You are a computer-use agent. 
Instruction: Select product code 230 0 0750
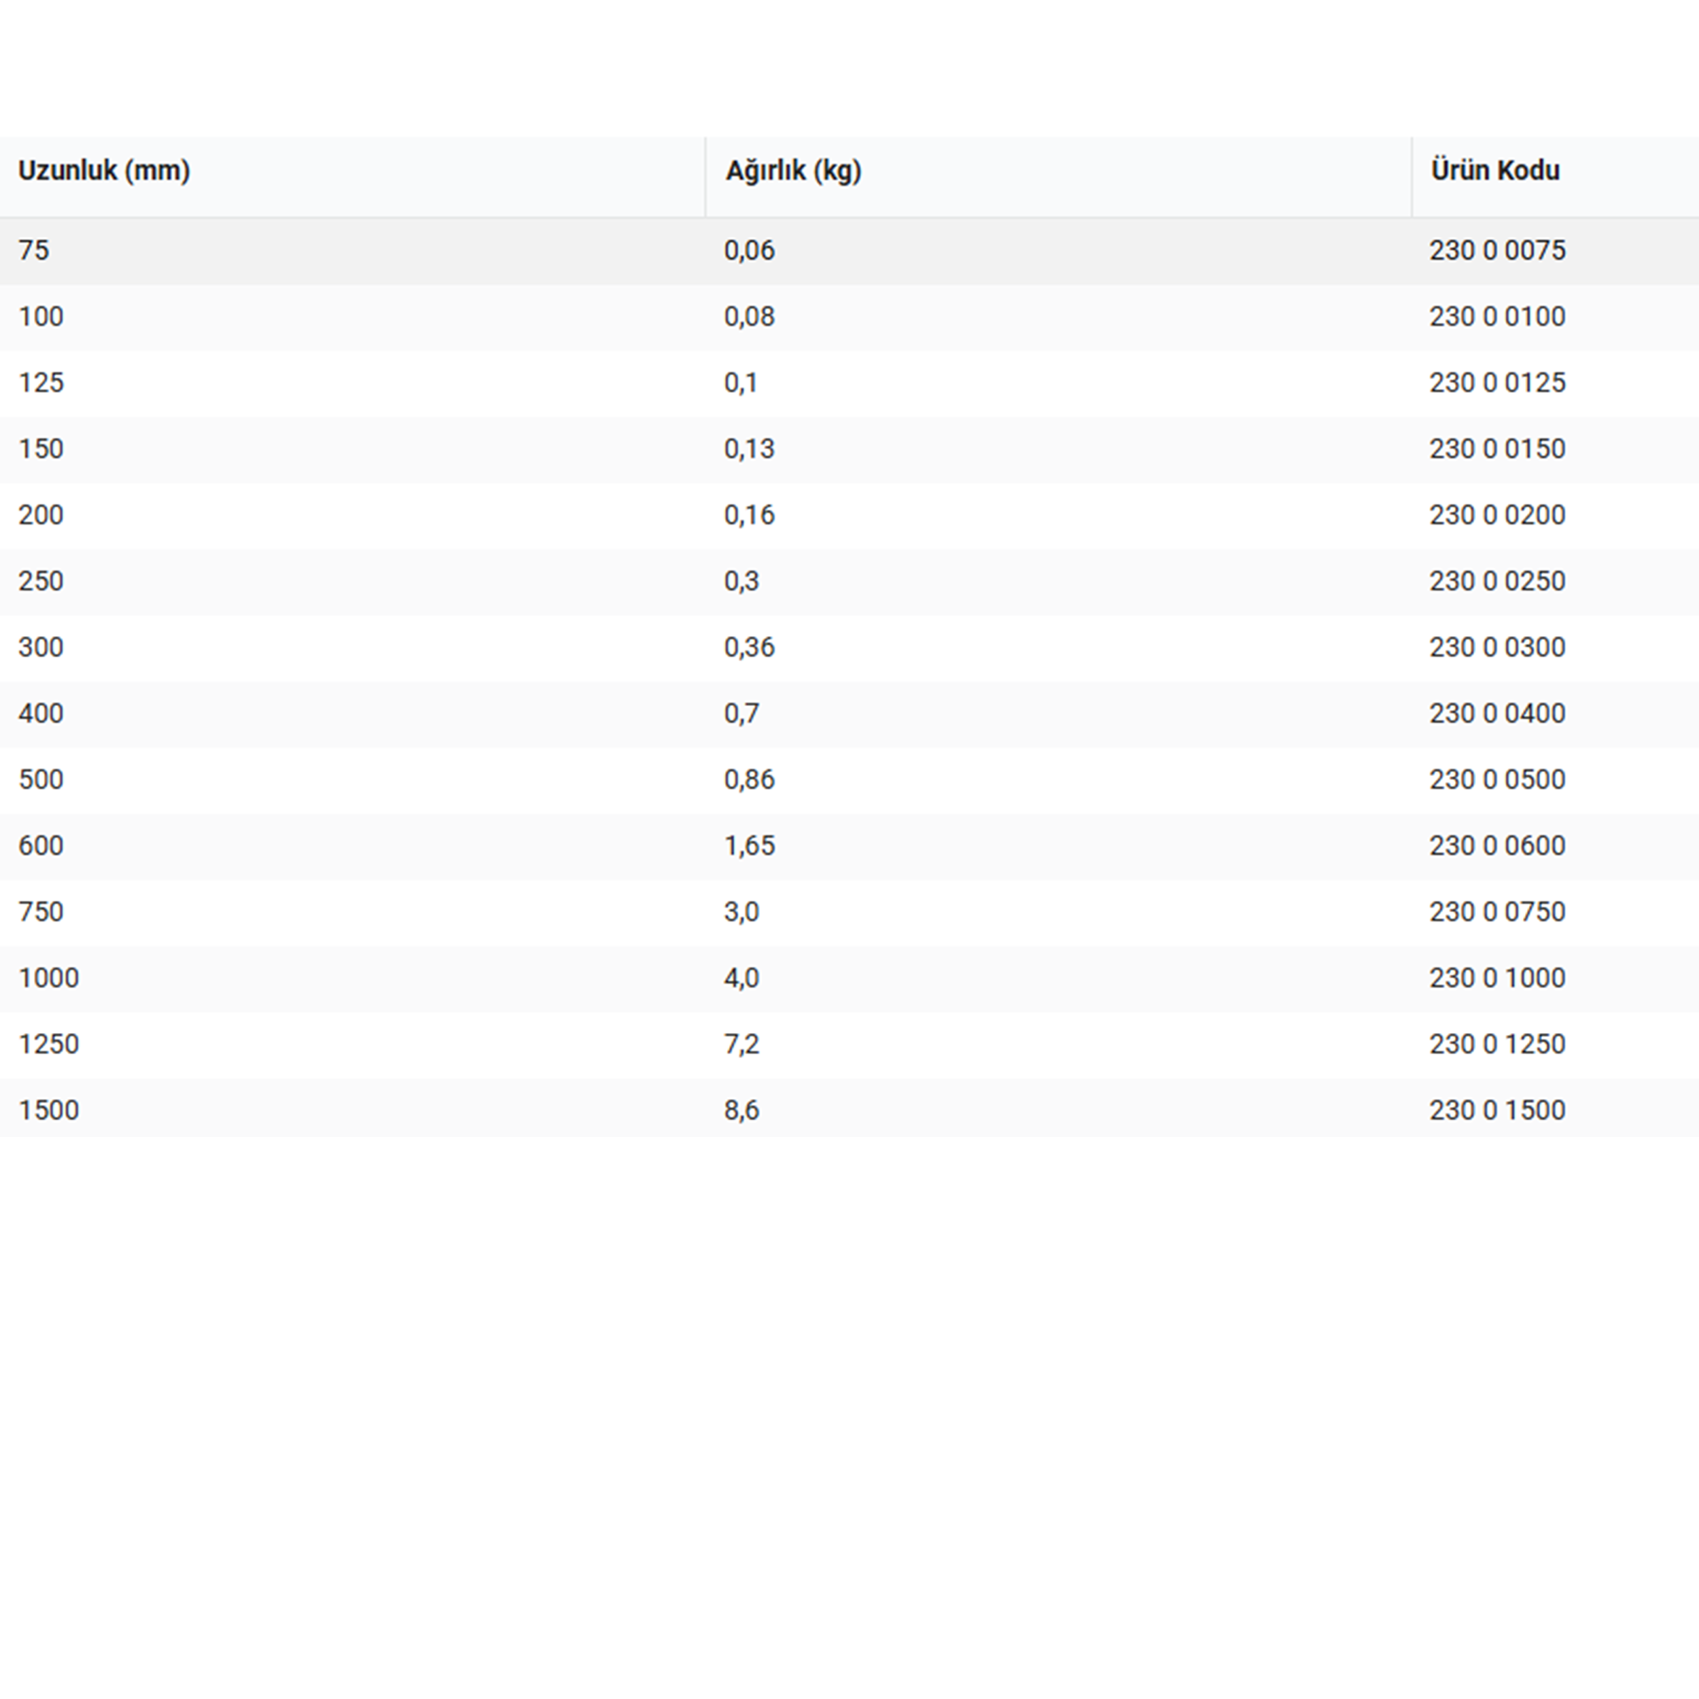(1496, 912)
